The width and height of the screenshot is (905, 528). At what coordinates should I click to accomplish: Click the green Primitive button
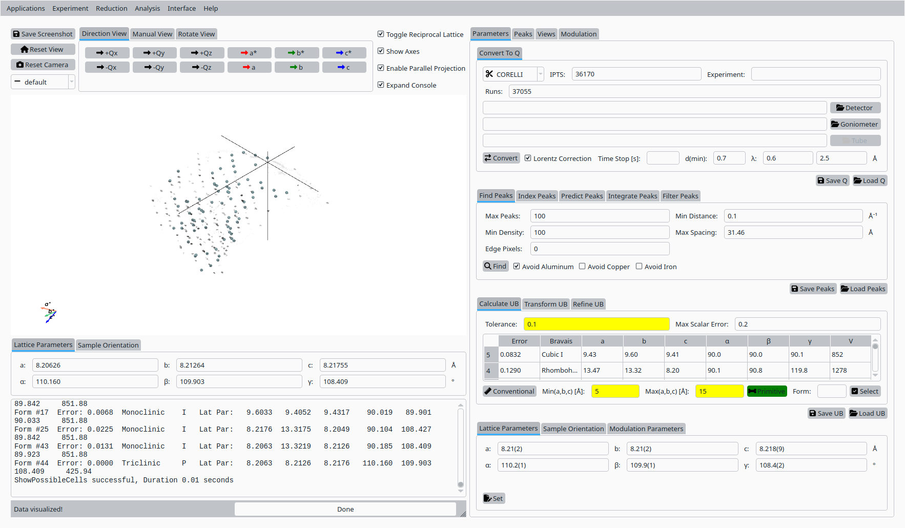(x=767, y=391)
